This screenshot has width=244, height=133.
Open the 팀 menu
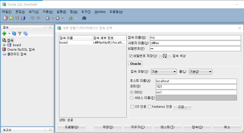pos(74,12)
